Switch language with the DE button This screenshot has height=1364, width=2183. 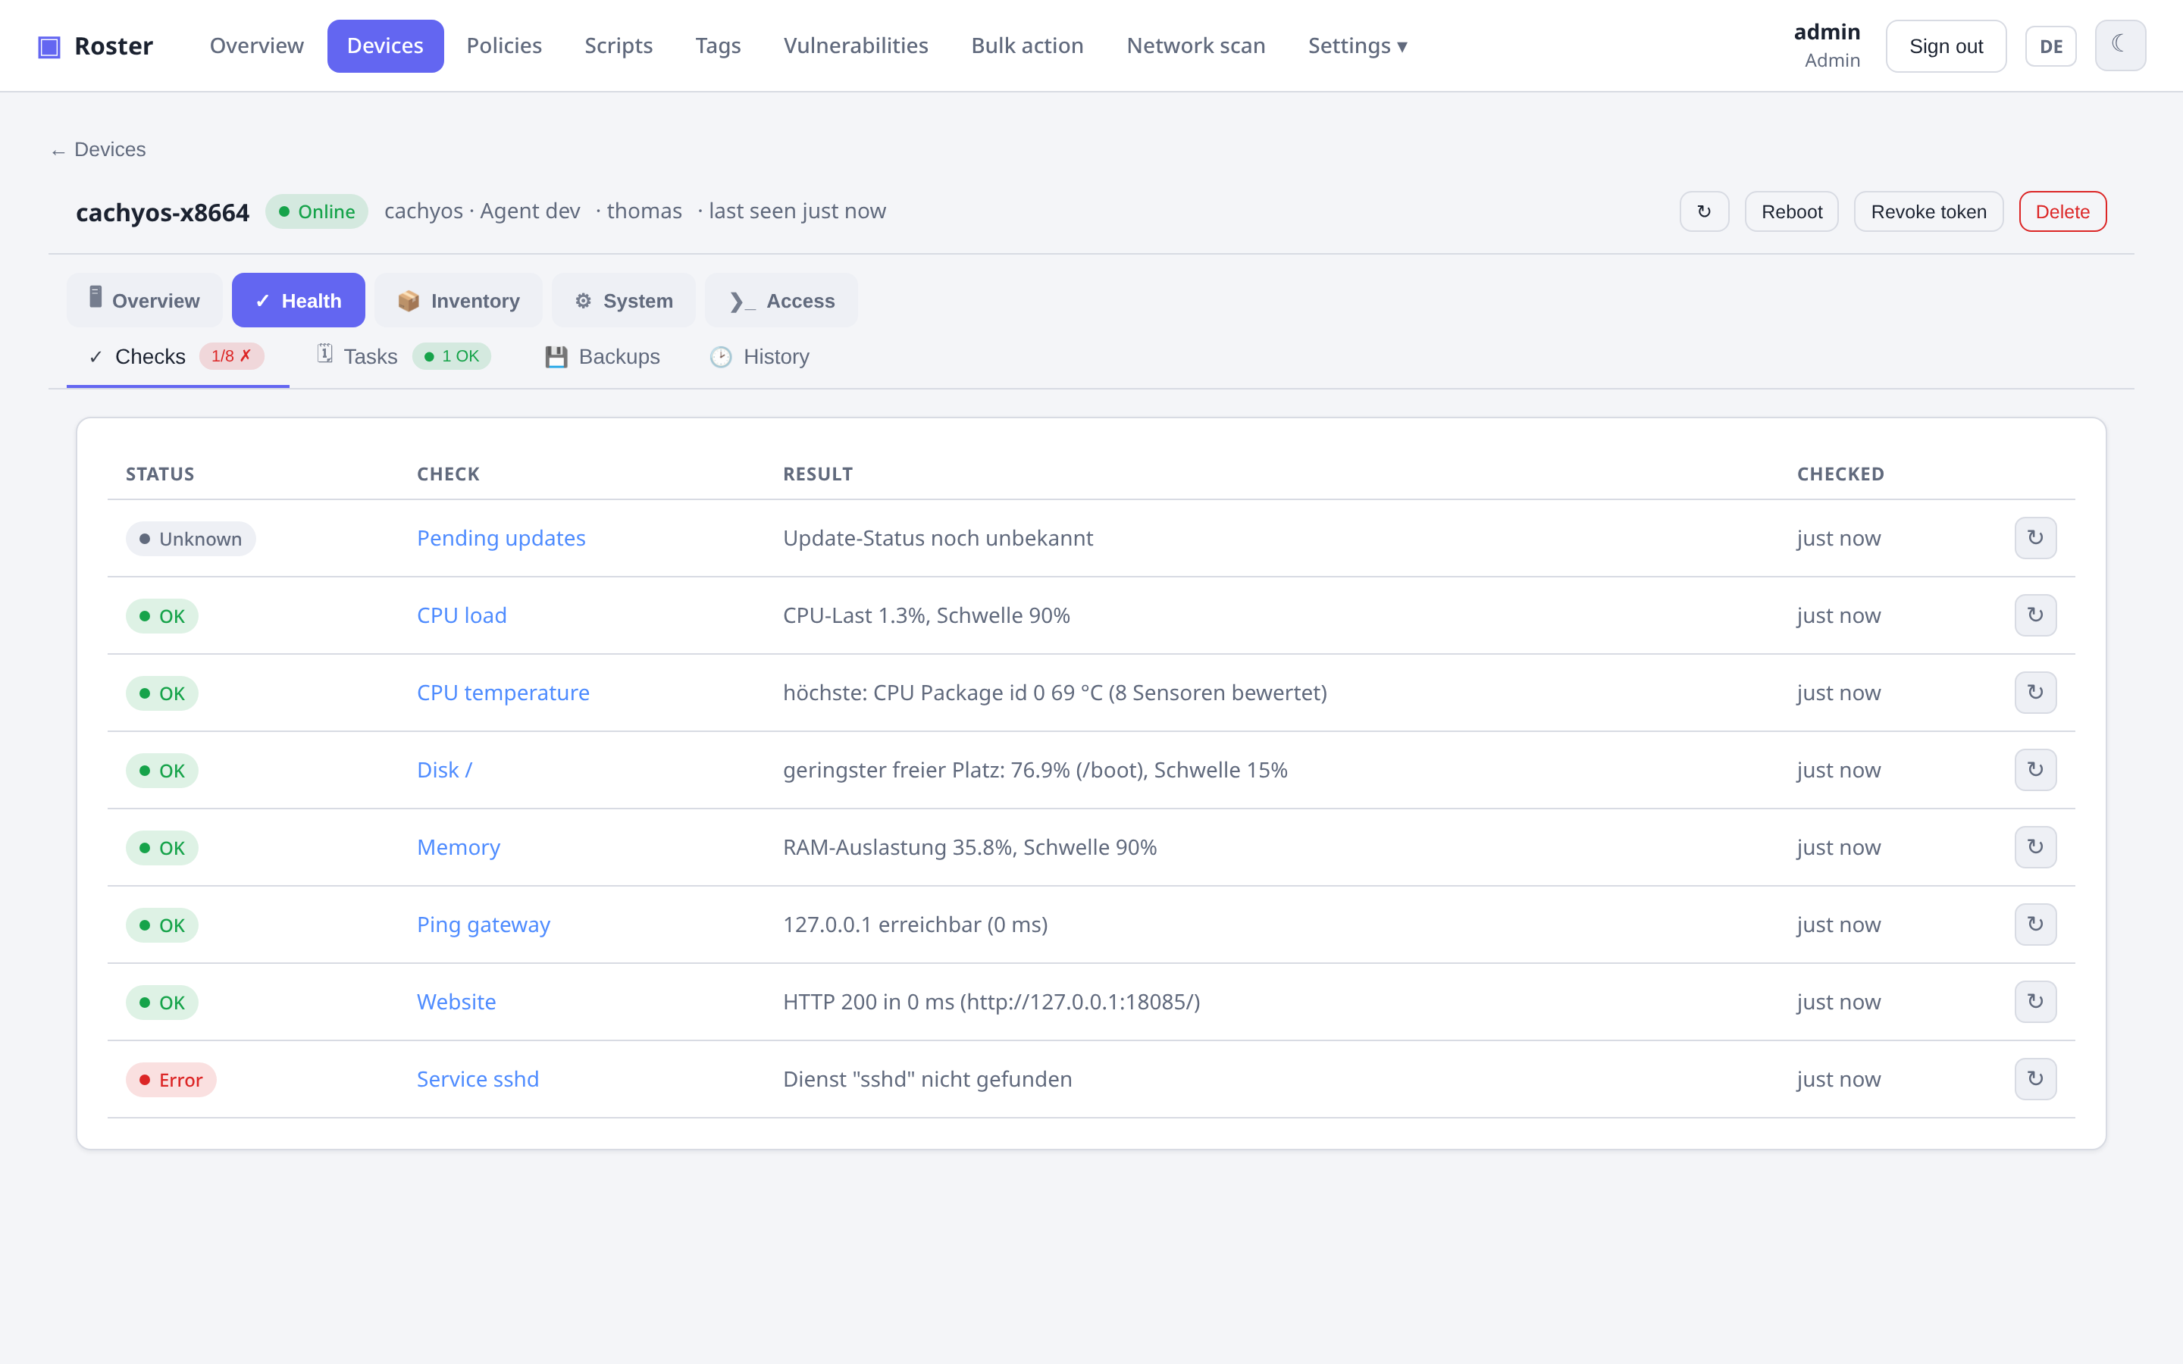point(2050,46)
